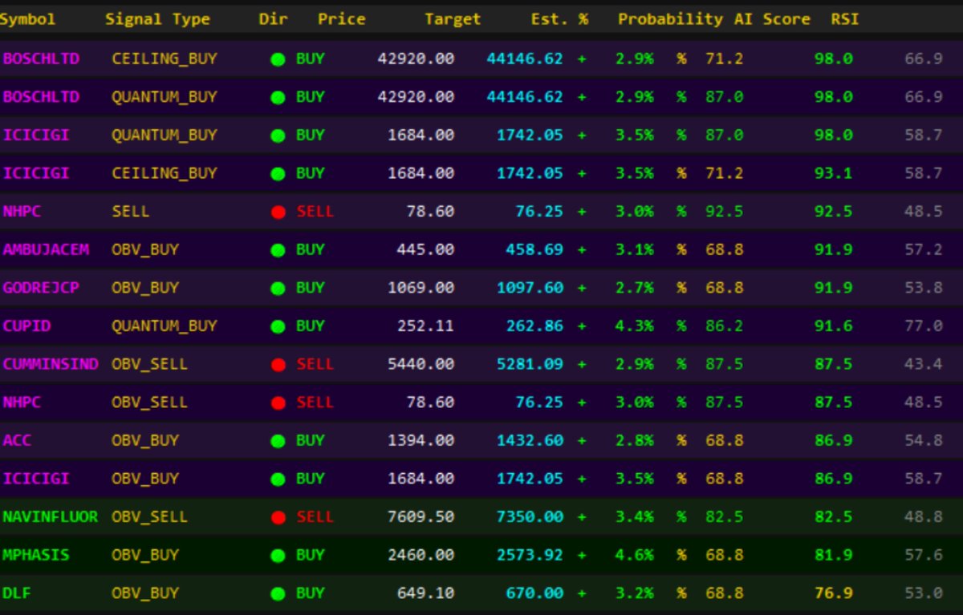This screenshot has width=963, height=615.
Task: Click red dot in NHPC SELL signal row
Action: tap(278, 212)
